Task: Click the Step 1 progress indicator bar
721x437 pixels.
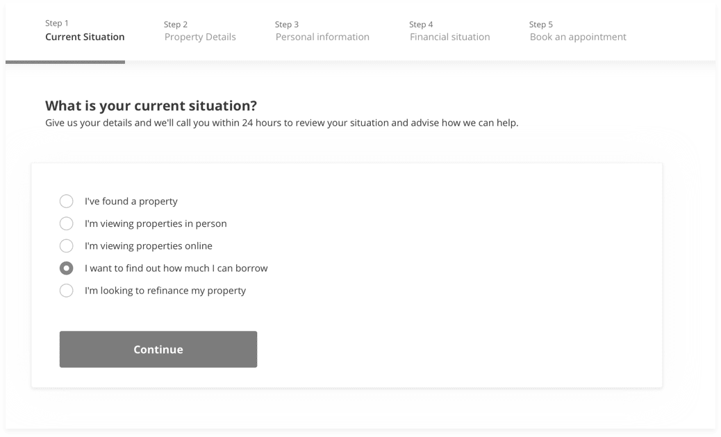Action: (65, 62)
